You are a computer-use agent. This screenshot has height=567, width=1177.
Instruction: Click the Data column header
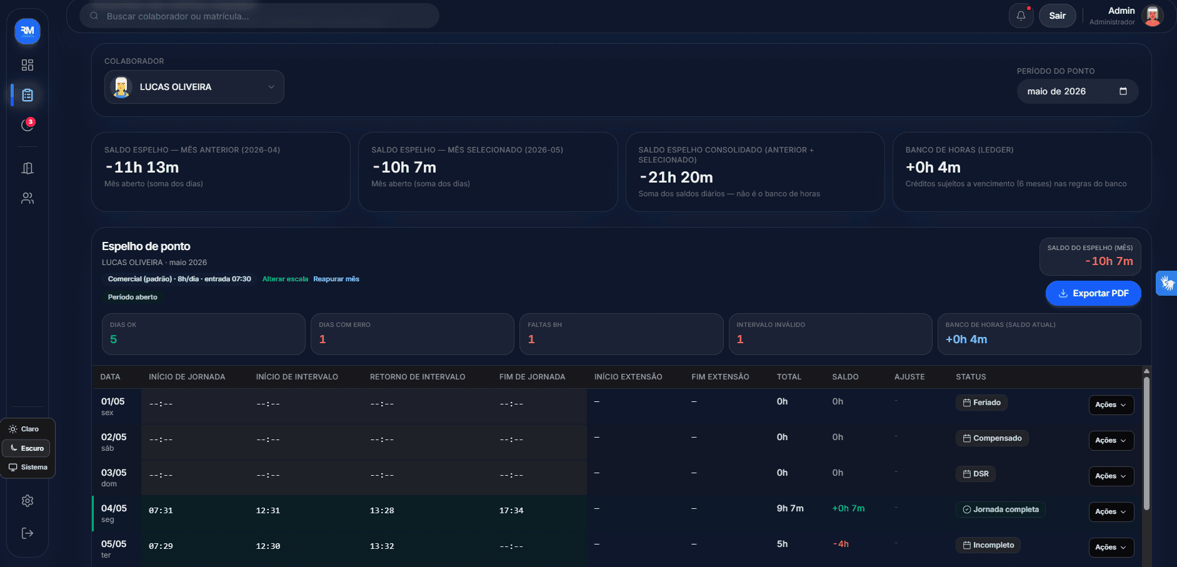tap(110, 377)
